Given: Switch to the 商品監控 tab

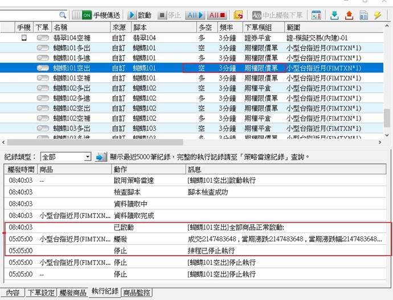Looking at the screenshot, I should (137, 293).
